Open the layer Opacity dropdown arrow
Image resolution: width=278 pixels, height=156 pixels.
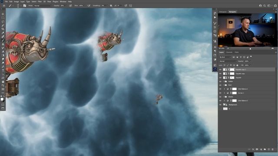pyautogui.click(x=250, y=61)
